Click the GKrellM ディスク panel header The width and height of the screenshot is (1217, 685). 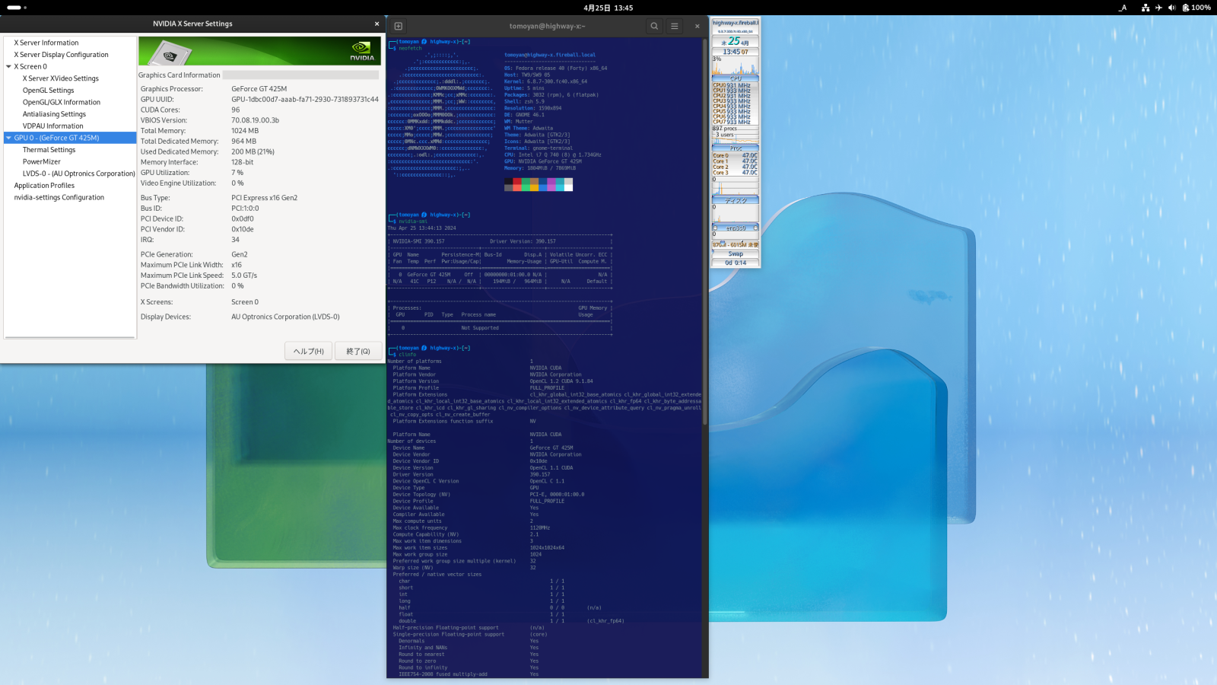(736, 201)
